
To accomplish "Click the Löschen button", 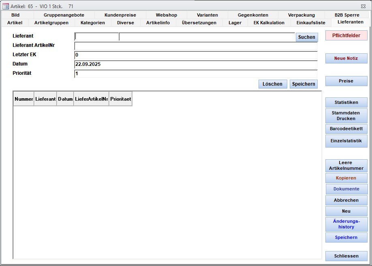I will pos(273,84).
